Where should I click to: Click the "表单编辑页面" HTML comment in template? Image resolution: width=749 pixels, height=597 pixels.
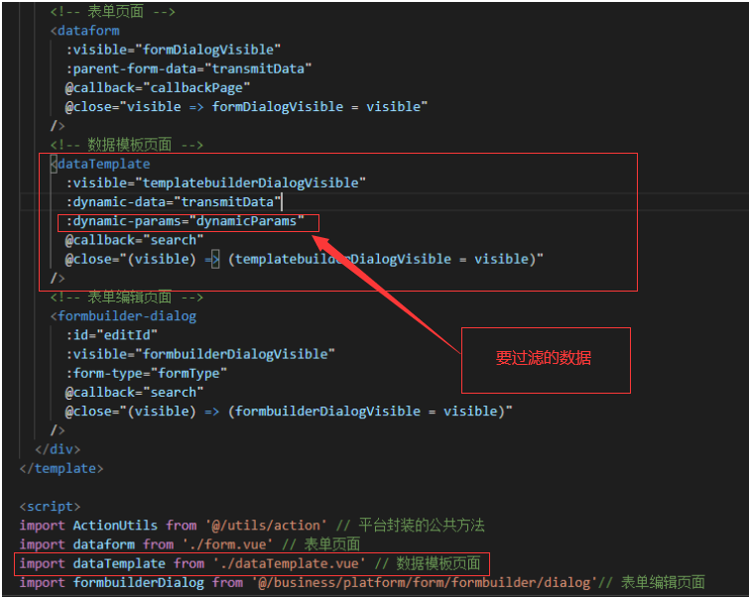(x=126, y=297)
